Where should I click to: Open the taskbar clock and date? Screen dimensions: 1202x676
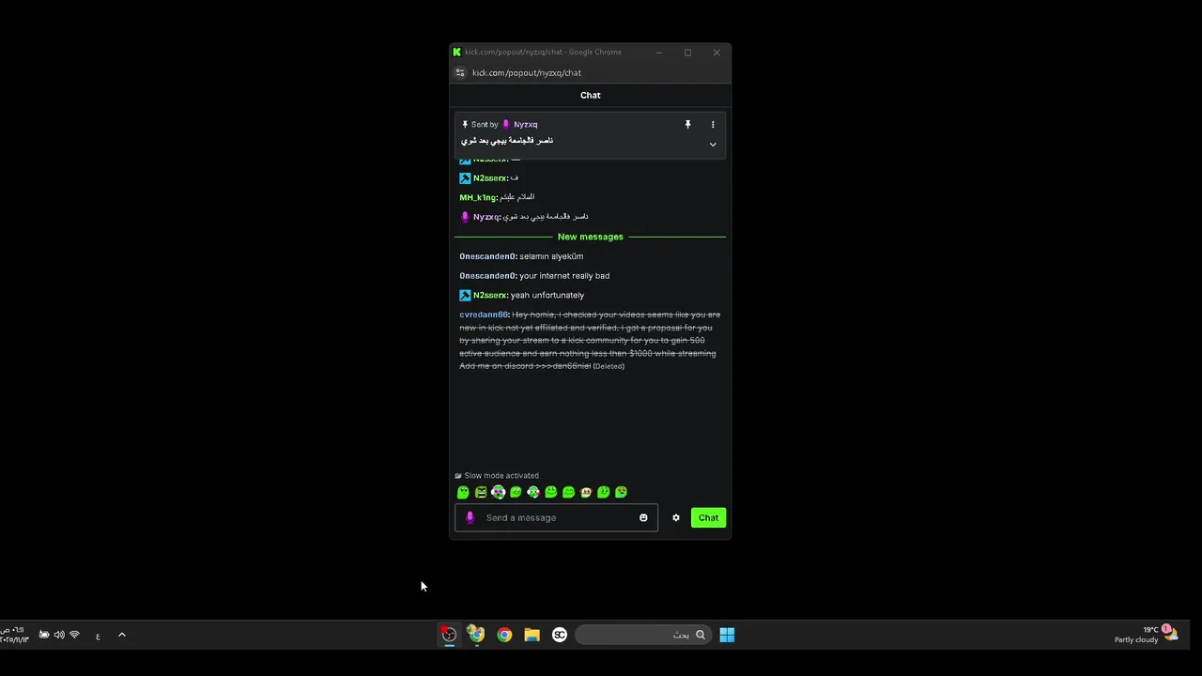click(x=14, y=635)
